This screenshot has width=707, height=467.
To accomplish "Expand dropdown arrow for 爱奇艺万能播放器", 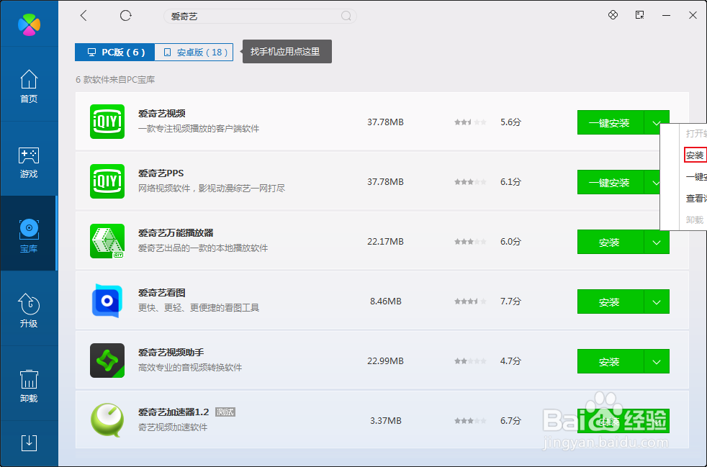I will tap(657, 242).
